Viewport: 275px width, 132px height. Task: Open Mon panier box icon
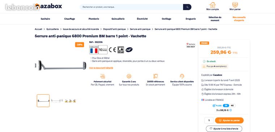click(x=235, y=5)
